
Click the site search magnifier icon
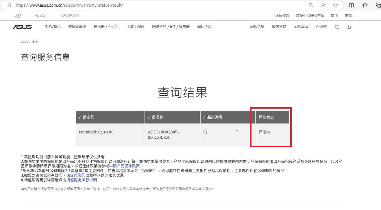337,27
